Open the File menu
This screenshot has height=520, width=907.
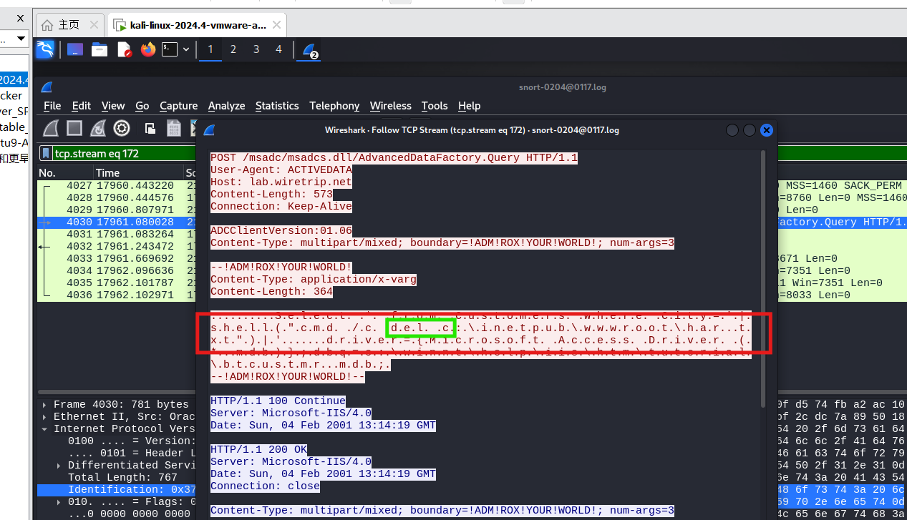(x=52, y=106)
